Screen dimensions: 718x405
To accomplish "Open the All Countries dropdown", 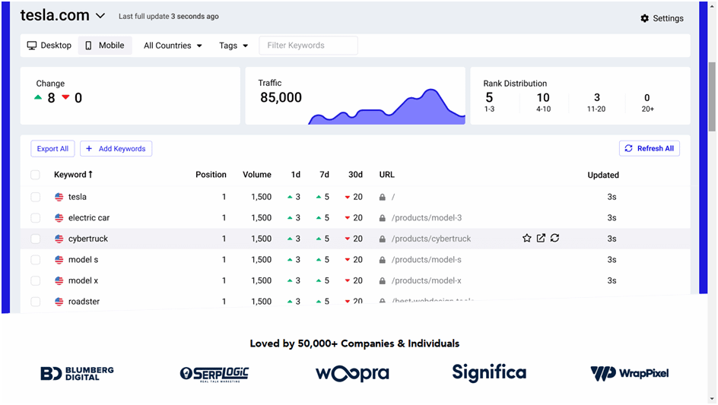I will click(173, 46).
